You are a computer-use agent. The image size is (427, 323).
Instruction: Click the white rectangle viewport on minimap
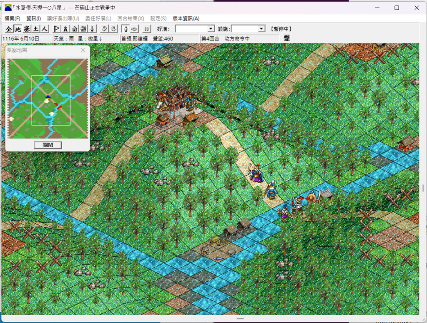pyautogui.click(x=51, y=100)
